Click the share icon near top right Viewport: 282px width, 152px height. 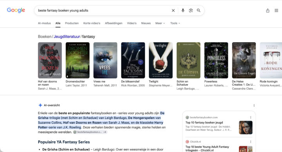[x=268, y=11]
